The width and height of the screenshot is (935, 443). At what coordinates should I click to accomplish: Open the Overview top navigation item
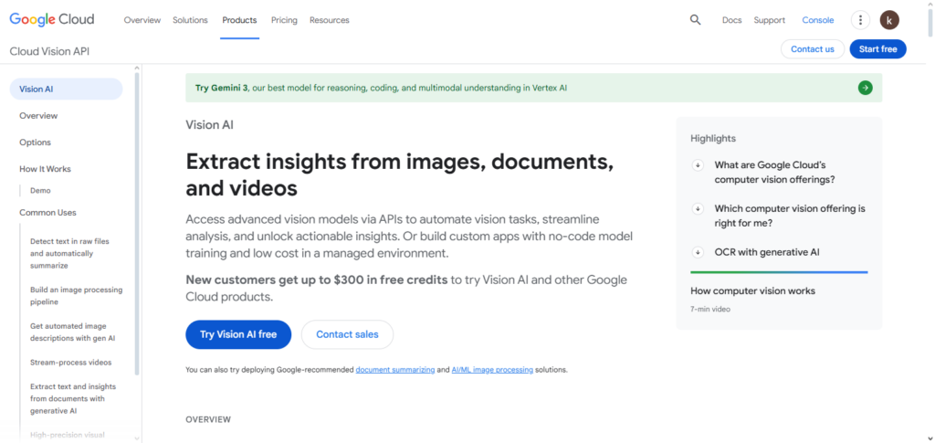[x=142, y=20]
